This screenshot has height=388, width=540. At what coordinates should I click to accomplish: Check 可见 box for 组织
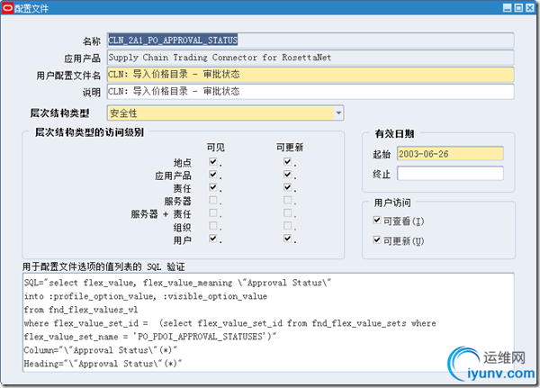click(213, 225)
